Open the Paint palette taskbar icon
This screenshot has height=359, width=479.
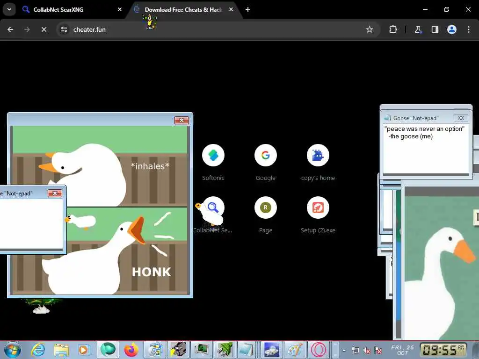(x=295, y=350)
